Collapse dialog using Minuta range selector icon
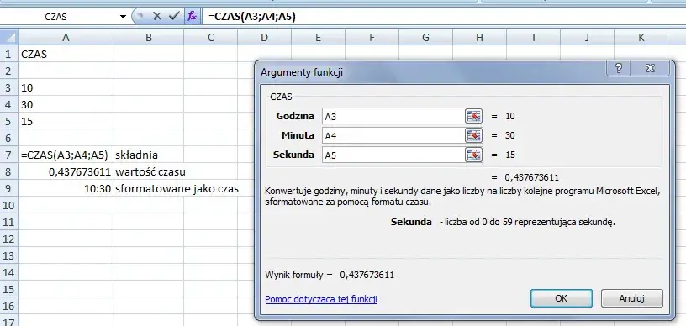This screenshot has height=326, width=686. click(473, 135)
